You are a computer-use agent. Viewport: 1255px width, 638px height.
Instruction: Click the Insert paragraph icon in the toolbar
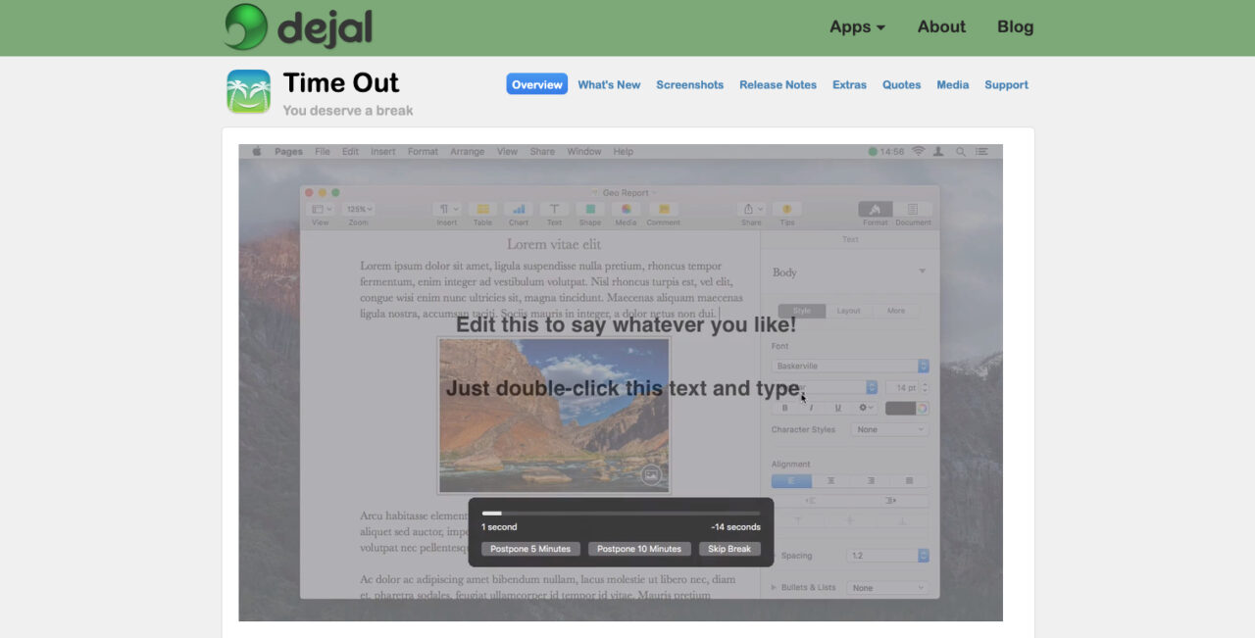[447, 209]
